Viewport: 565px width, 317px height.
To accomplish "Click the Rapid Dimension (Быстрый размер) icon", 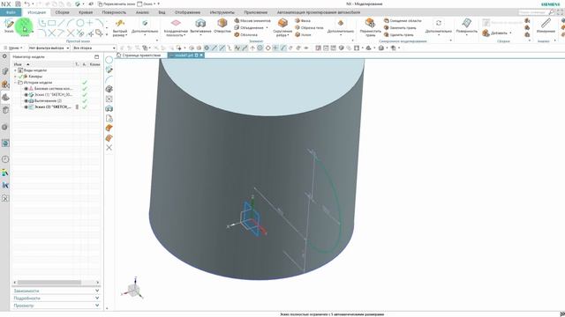I will coord(120,24).
